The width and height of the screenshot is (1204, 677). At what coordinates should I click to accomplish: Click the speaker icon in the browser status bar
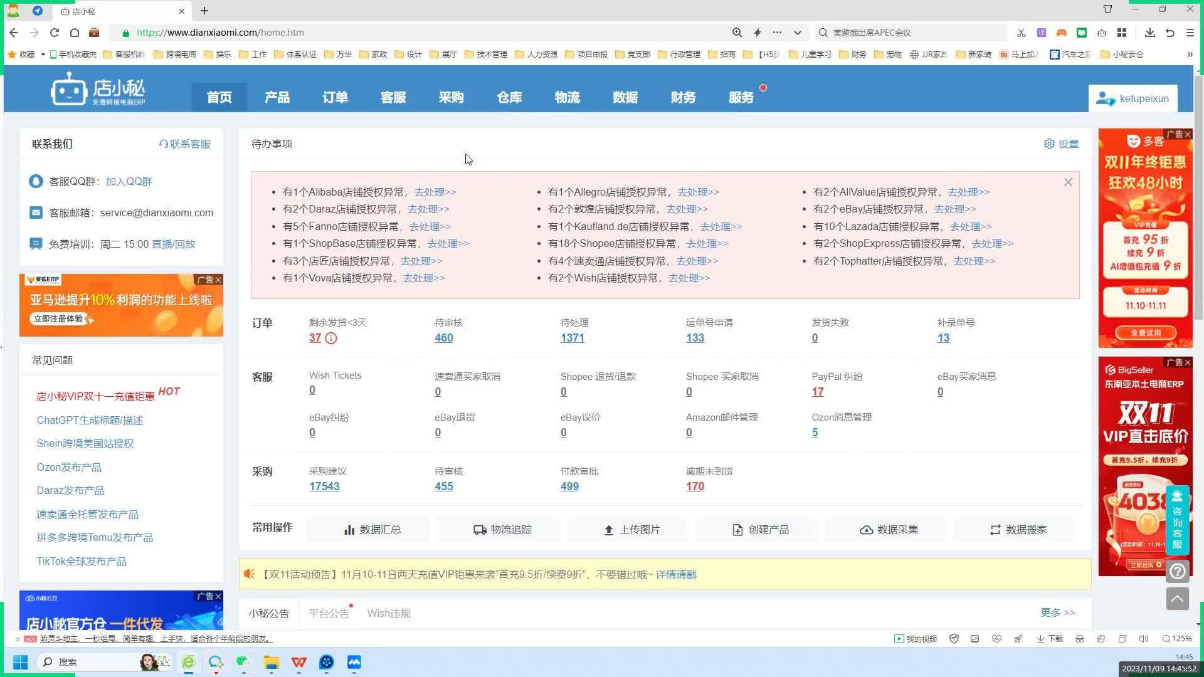pos(1143,639)
